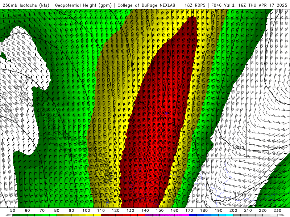This screenshot has height=217, width=290.
Task: Click the legend value 220
Action: click(262, 210)
